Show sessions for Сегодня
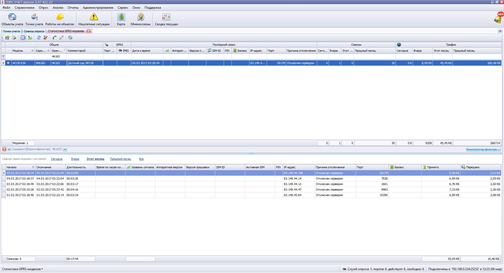The width and height of the screenshot is (504, 273). 57,159
